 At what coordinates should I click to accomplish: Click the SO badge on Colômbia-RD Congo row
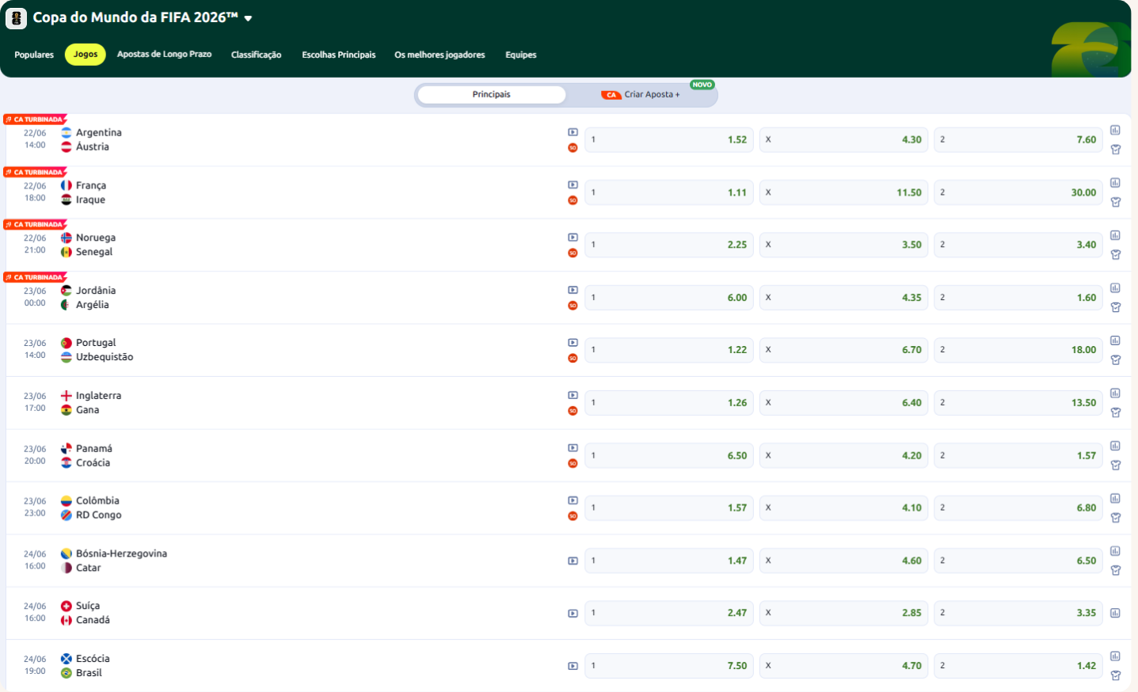tap(573, 516)
